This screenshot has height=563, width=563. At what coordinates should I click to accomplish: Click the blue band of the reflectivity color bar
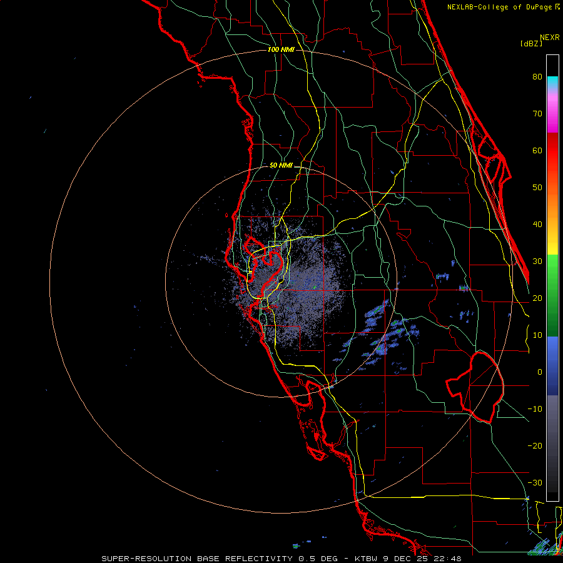click(552, 365)
